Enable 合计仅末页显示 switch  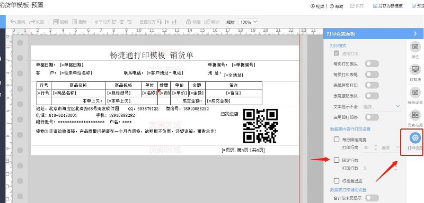click(372, 198)
